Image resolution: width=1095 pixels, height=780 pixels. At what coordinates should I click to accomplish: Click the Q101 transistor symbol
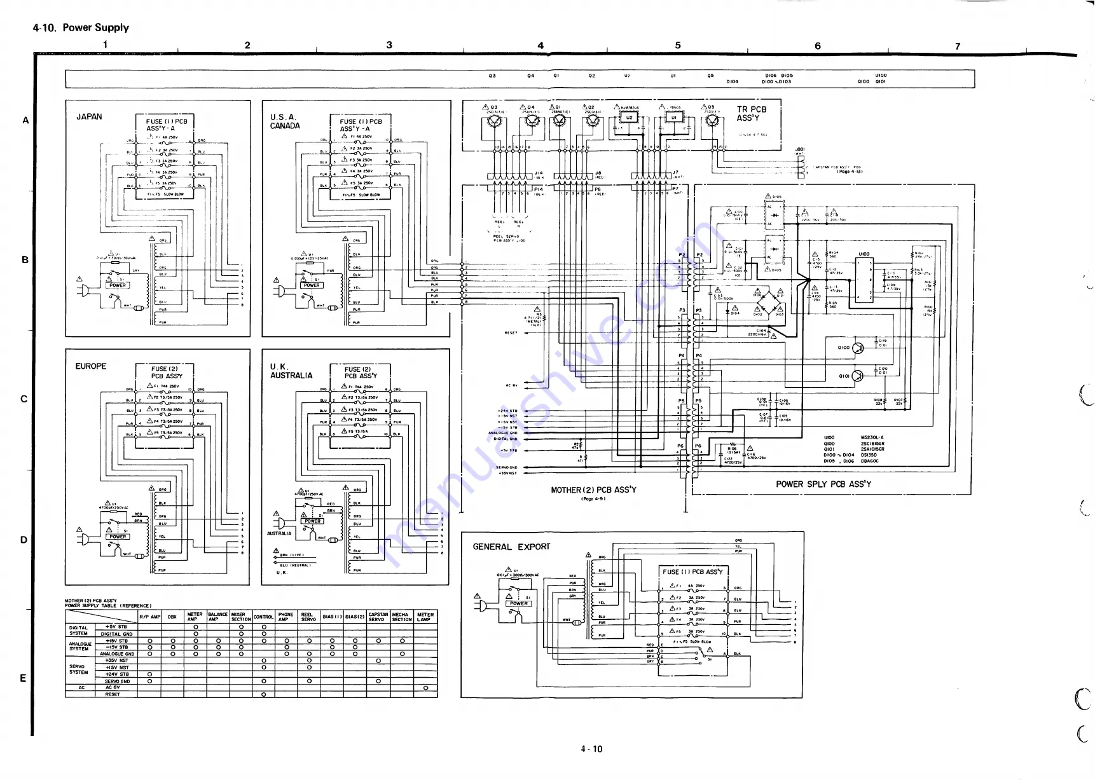pyautogui.click(x=858, y=376)
